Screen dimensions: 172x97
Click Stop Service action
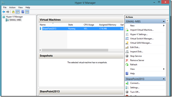pos(136,56)
